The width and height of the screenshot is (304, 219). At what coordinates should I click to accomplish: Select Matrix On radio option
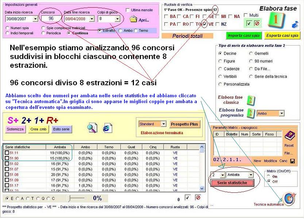[x=269, y=176]
